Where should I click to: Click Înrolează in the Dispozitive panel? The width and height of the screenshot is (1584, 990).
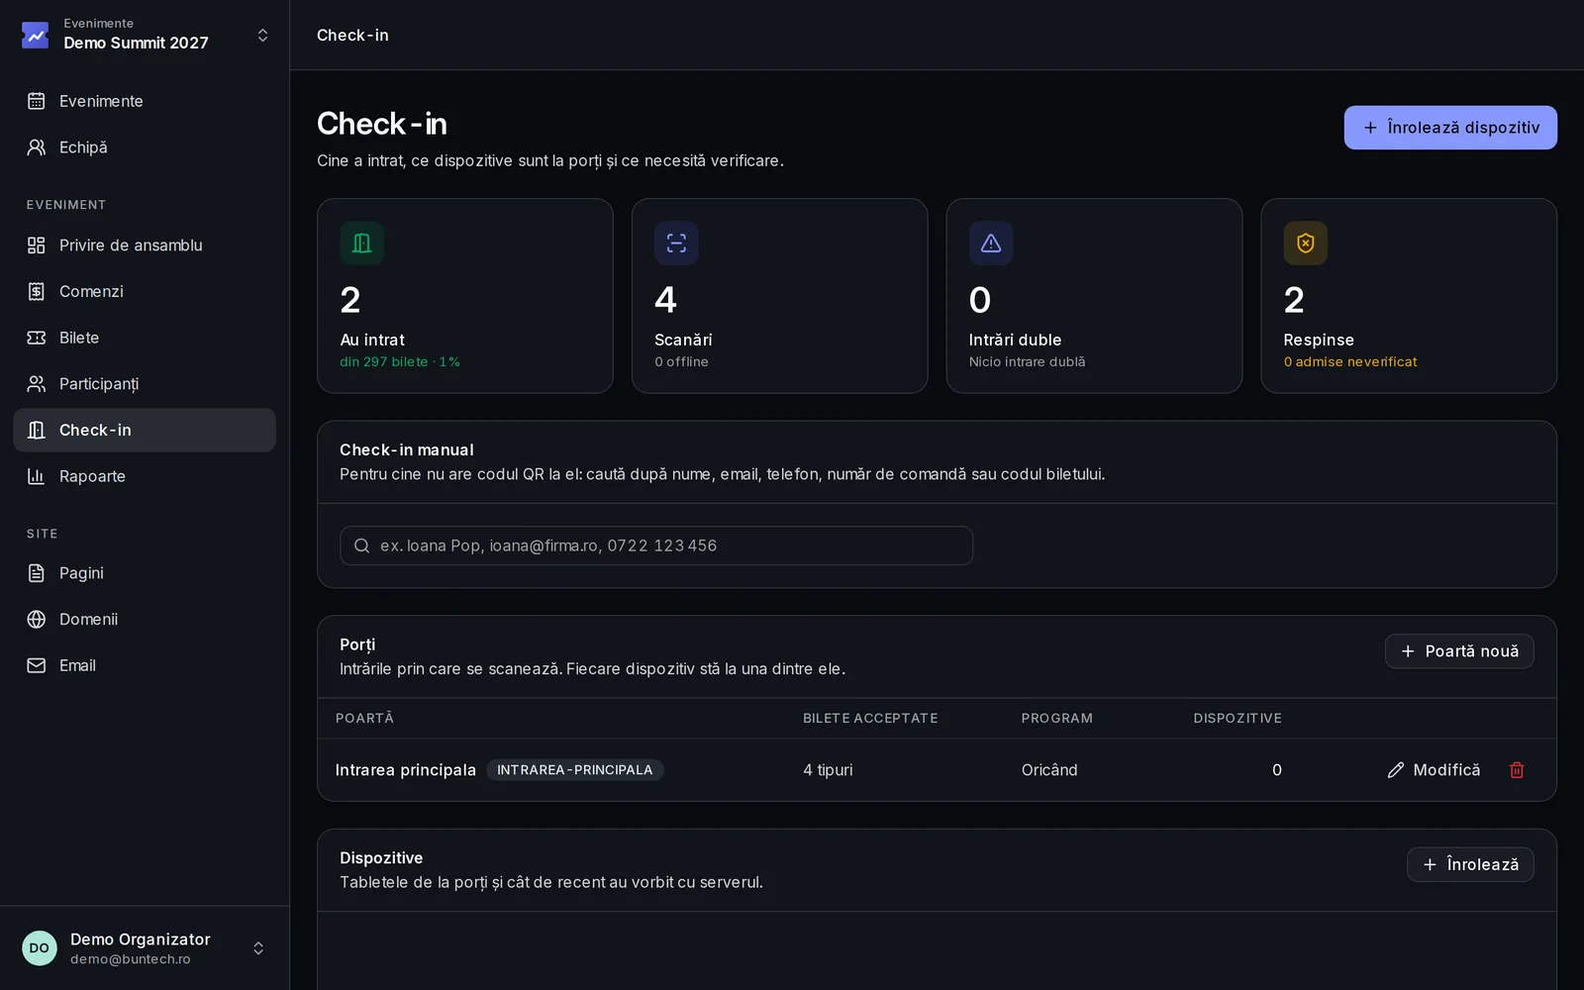(x=1470, y=864)
